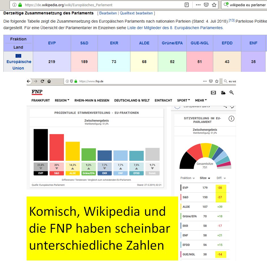Bookmark the Wikipedia page with the star
This screenshot has height=261, width=267.
coord(214,5)
